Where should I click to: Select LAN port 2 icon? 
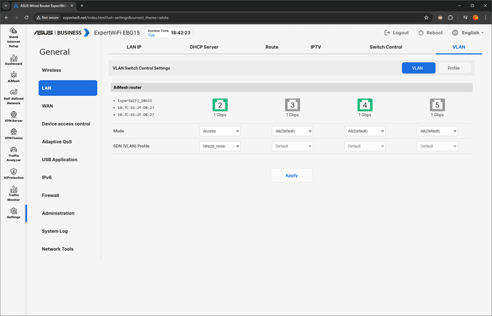click(x=220, y=105)
